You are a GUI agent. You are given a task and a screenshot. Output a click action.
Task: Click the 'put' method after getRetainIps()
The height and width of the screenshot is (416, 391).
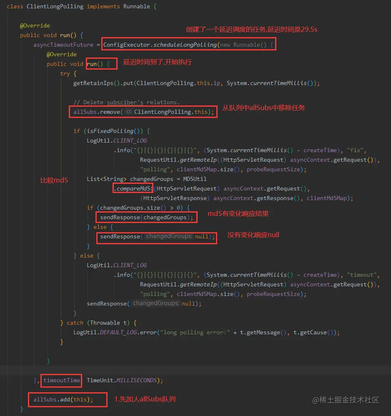[x=128, y=83]
